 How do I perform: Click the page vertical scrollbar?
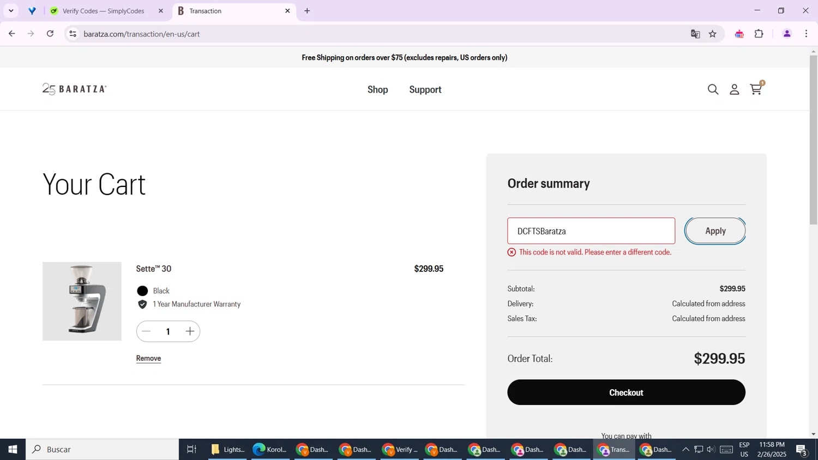[x=814, y=139]
